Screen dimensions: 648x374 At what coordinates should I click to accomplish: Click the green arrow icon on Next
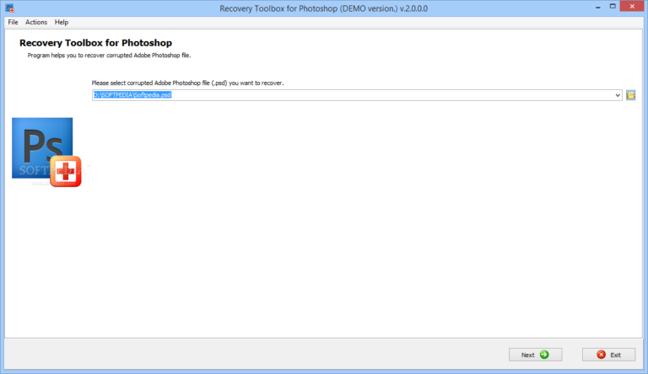point(544,355)
